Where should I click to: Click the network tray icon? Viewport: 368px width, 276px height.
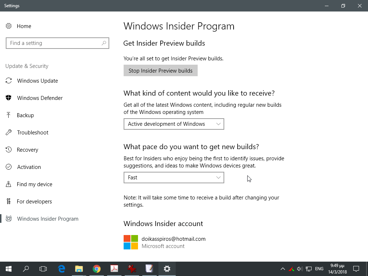(309, 269)
